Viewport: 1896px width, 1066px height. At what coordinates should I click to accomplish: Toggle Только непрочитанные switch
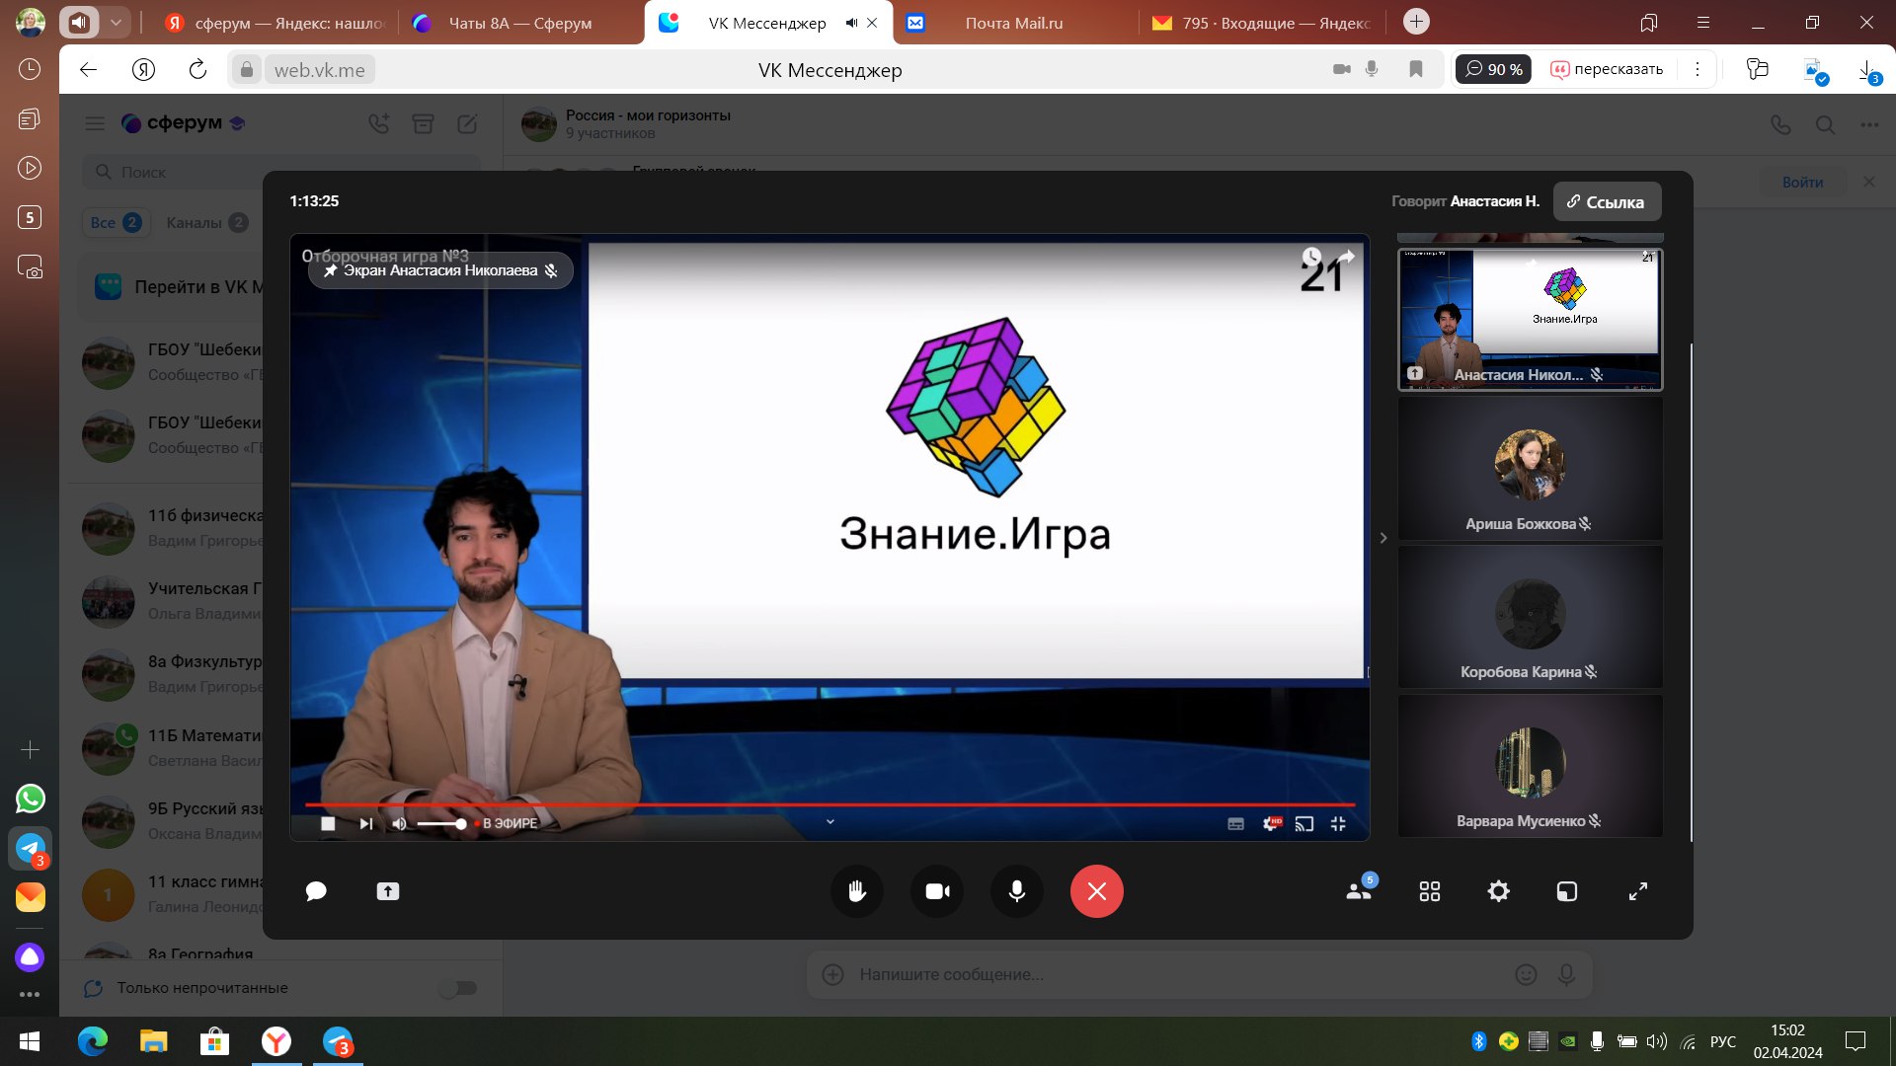[x=458, y=988]
